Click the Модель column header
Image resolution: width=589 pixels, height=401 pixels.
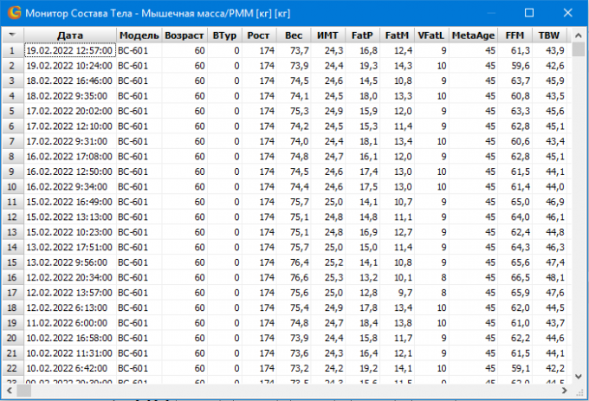coord(139,35)
